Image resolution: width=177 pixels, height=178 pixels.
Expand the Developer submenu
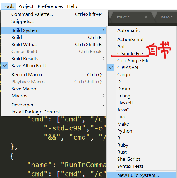pos(54,105)
